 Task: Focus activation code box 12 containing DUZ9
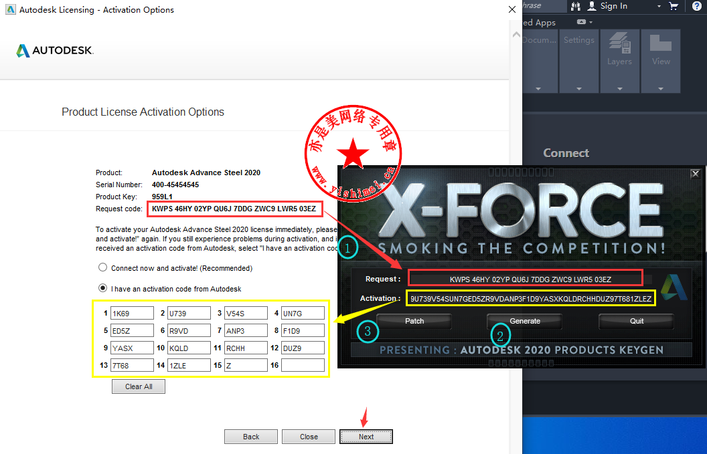tap(303, 348)
